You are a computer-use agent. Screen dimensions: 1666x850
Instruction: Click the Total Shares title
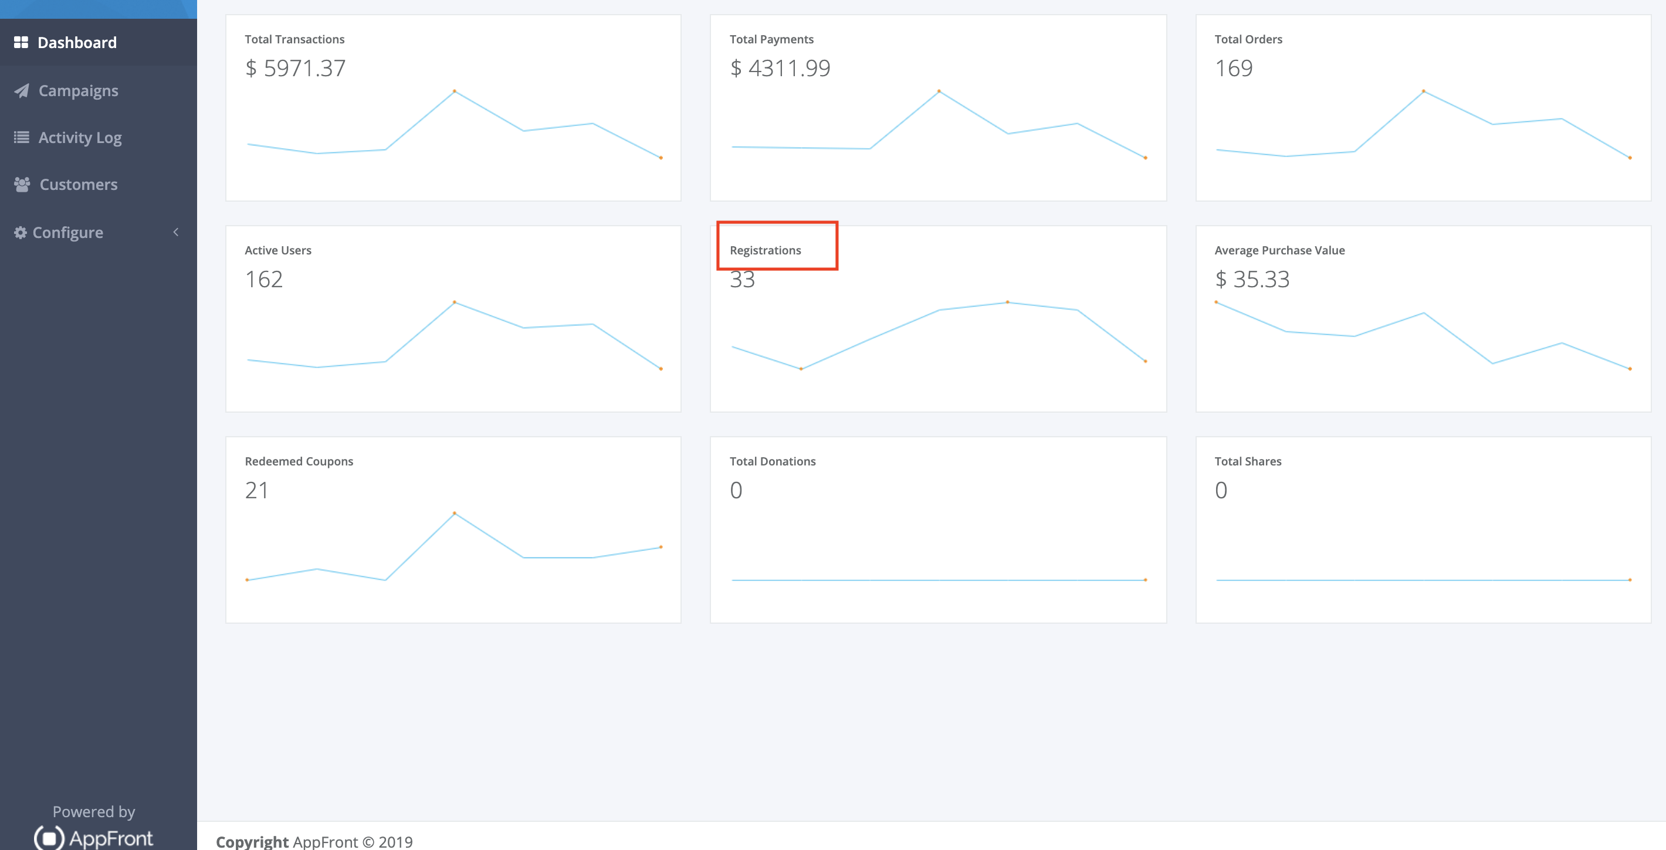(1248, 461)
